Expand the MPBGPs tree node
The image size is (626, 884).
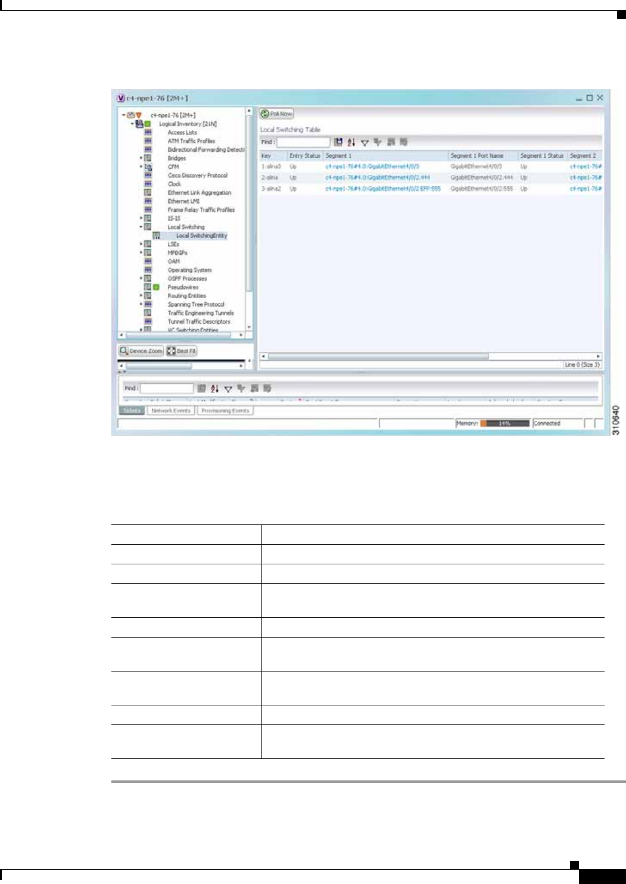coord(141,252)
